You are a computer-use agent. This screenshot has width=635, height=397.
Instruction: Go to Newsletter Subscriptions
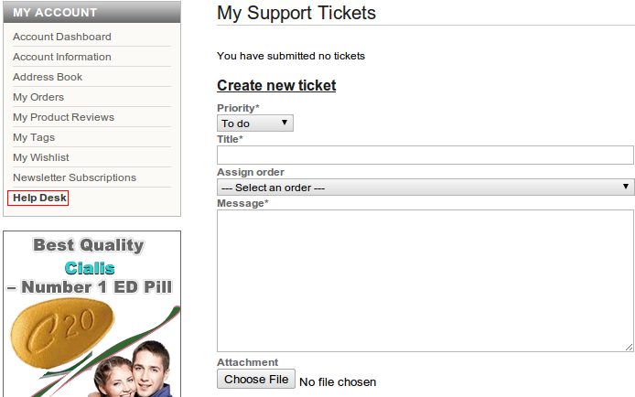(74, 177)
